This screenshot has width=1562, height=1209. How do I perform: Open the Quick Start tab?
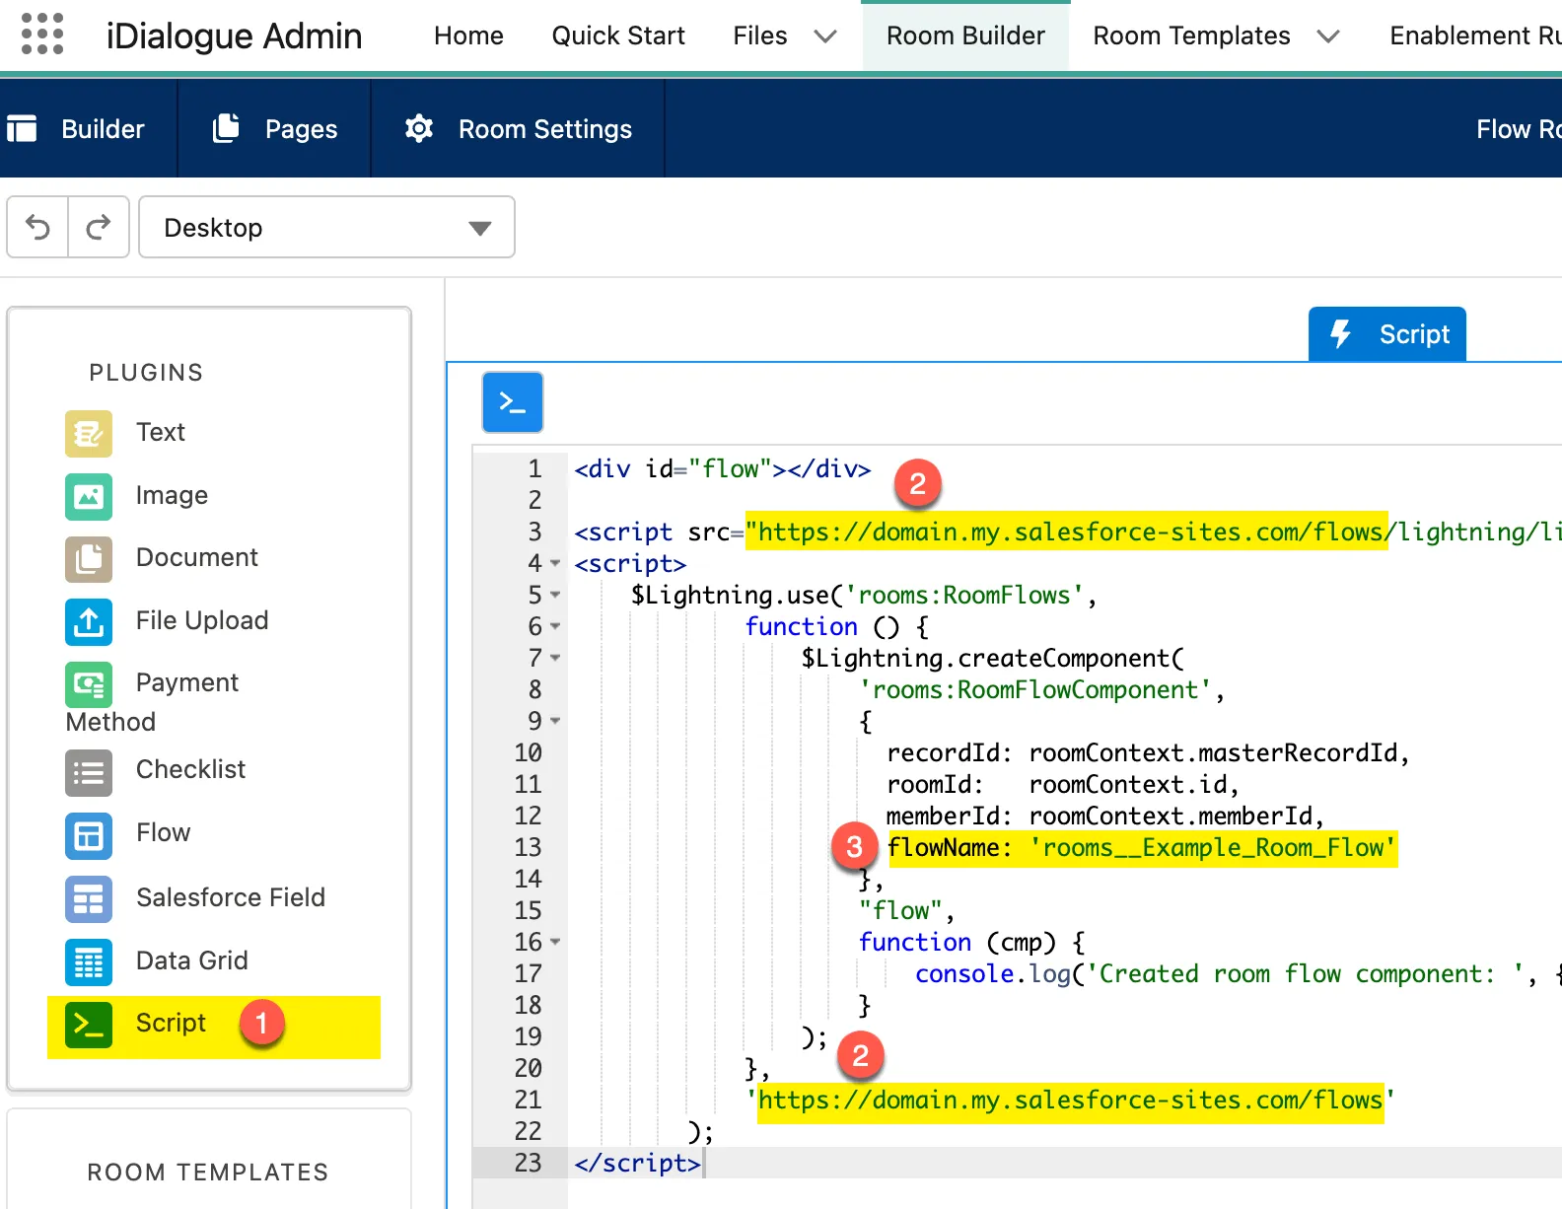point(618,36)
